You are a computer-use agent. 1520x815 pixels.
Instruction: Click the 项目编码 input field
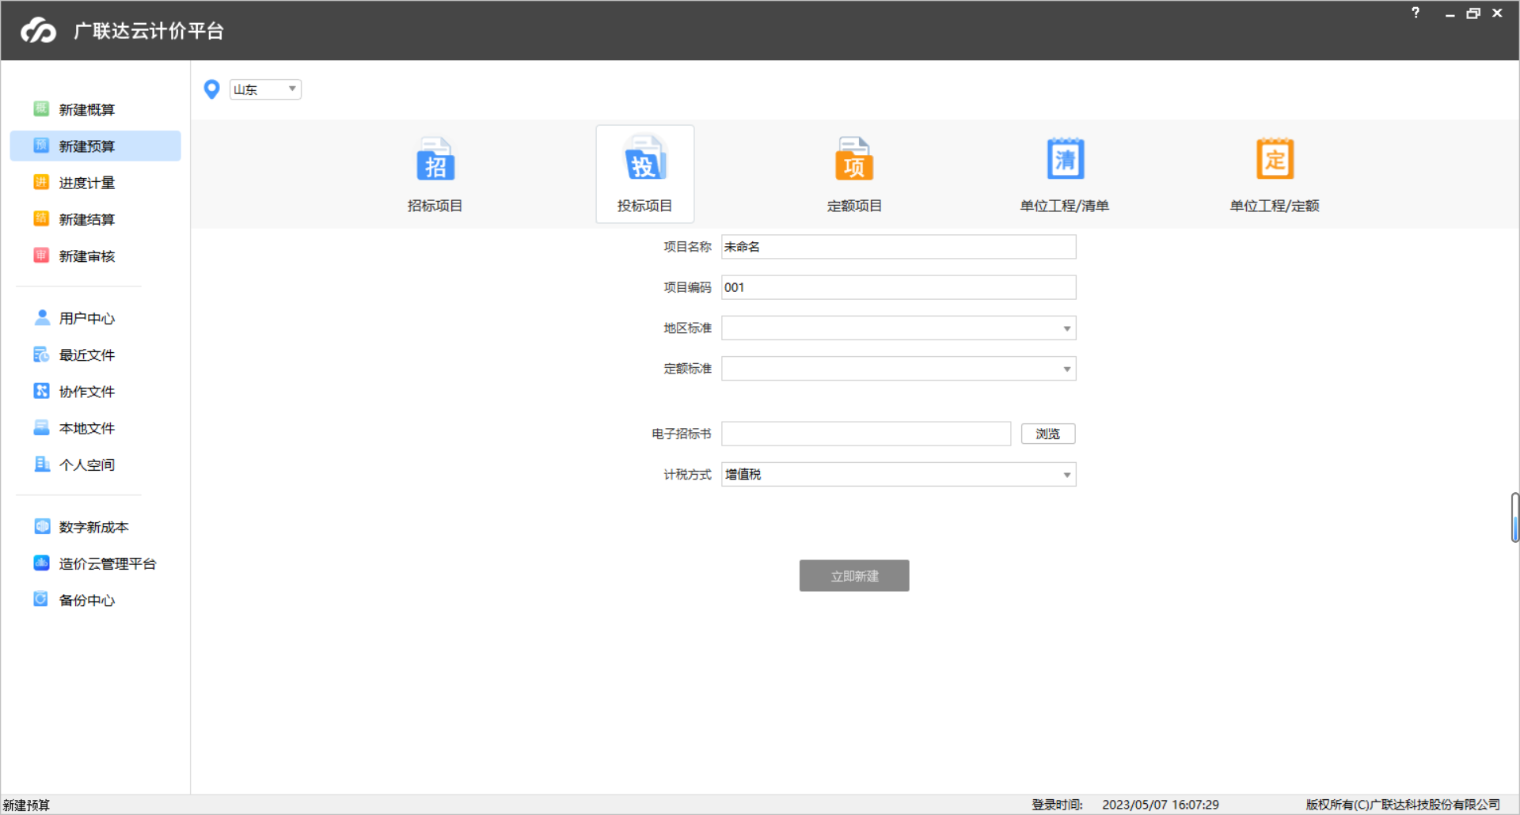[x=899, y=287]
